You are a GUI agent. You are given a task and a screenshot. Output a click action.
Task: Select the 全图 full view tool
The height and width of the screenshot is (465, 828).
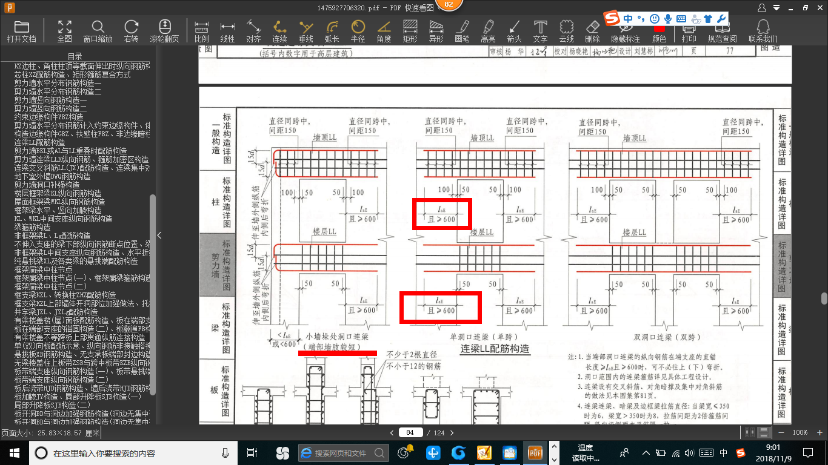coord(65,31)
